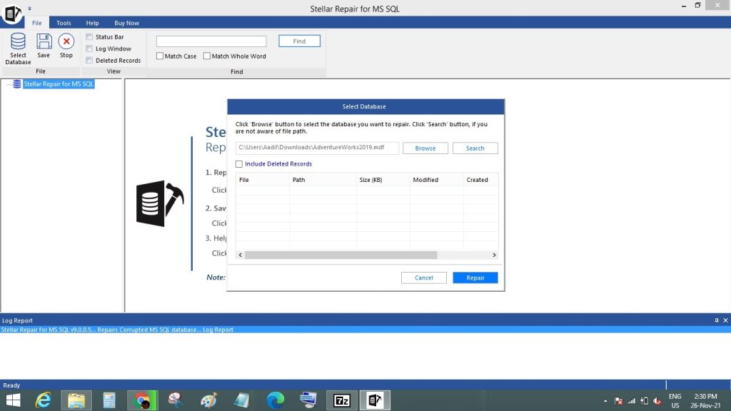Viewport: 731px width, 411px height.
Task: Open the Buy Now tab
Action: [x=127, y=23]
